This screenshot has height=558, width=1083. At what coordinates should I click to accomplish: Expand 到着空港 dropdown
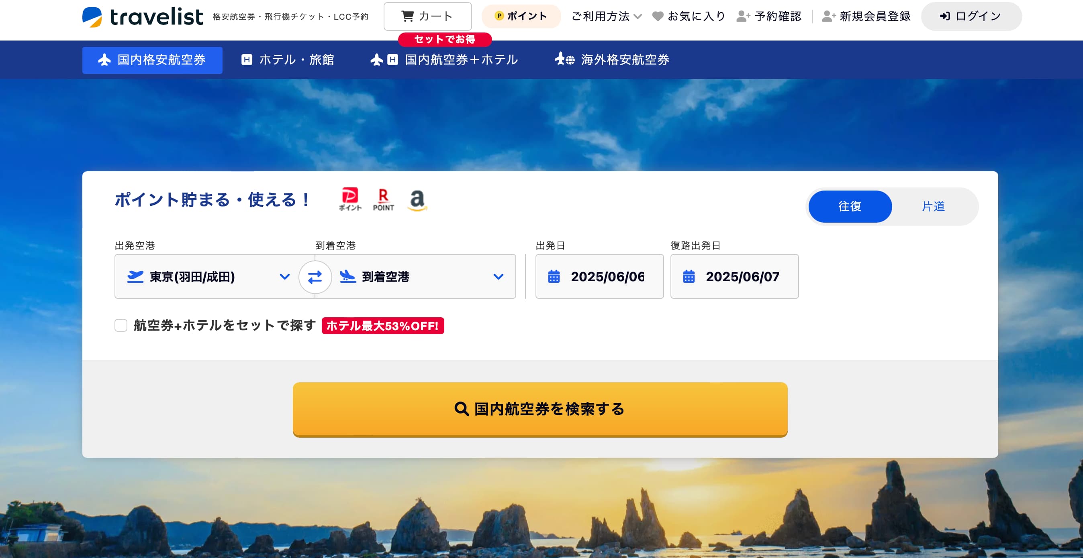415,276
